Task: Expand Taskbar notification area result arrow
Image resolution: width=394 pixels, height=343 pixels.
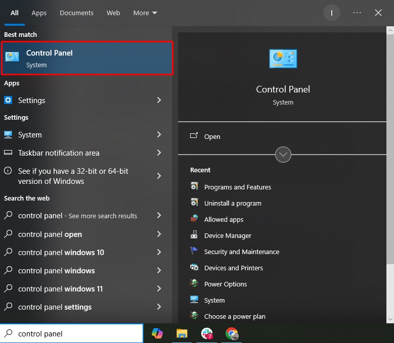Action: [x=159, y=153]
